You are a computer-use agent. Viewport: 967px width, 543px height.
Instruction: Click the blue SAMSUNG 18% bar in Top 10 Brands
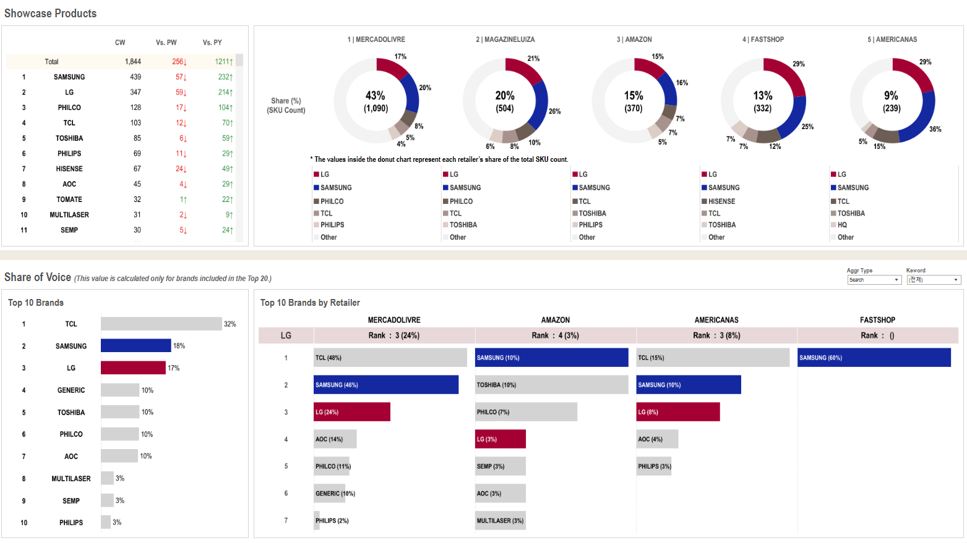pos(135,346)
